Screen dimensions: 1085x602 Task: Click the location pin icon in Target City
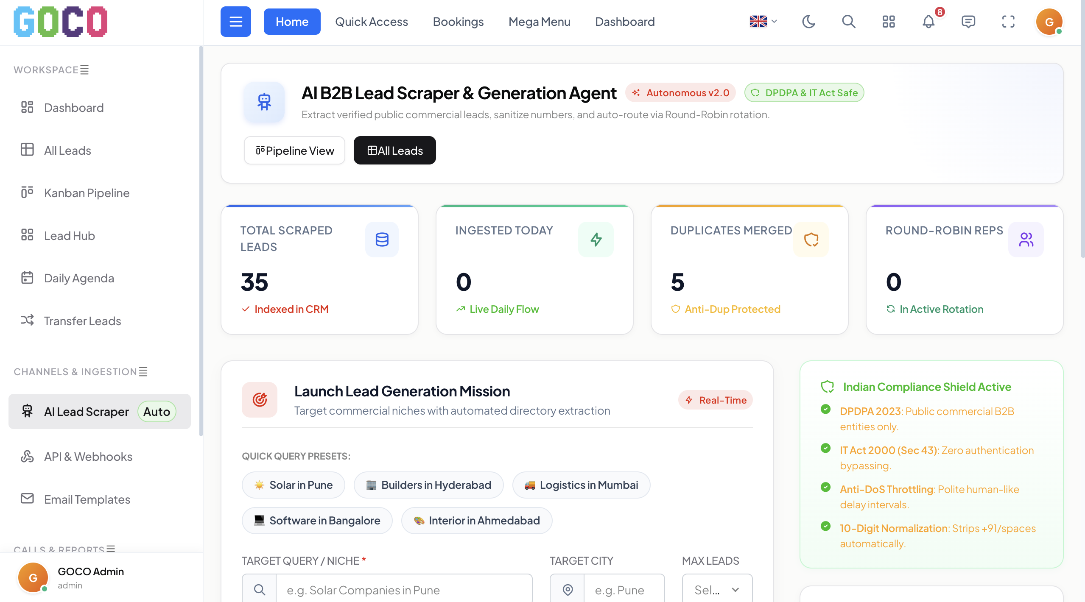568,590
